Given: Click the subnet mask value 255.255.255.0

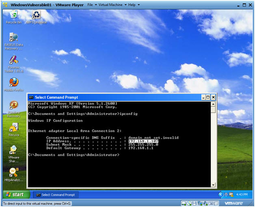Looking at the screenshot, I should pyautogui.click(x=143, y=144).
